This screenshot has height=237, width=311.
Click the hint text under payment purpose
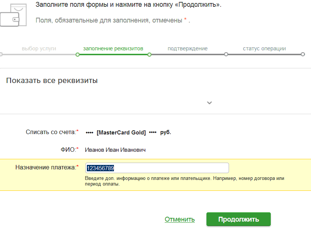point(185,181)
